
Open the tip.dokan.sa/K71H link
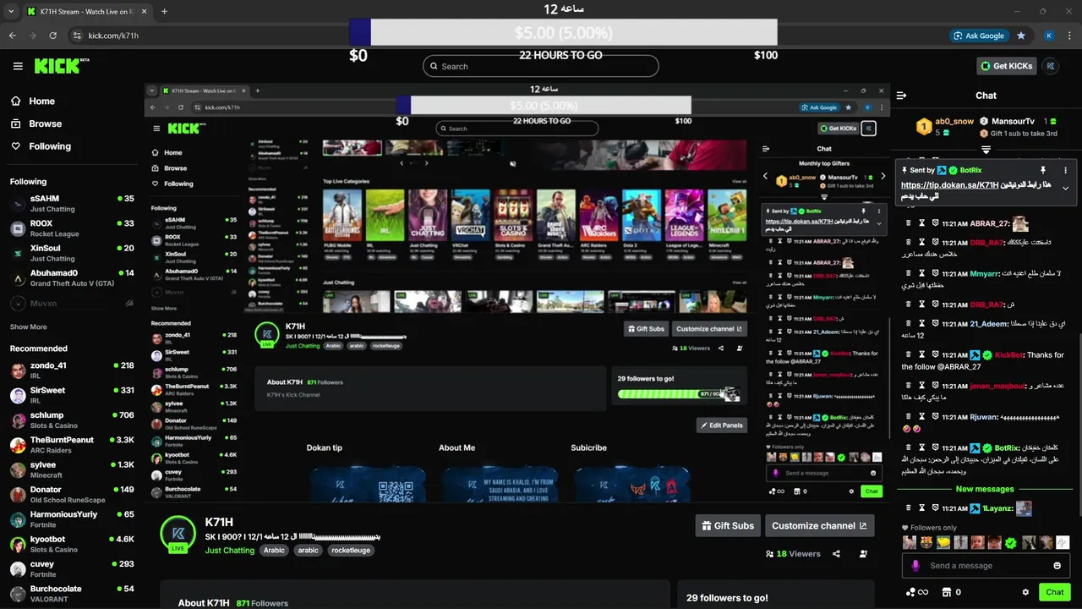tap(949, 184)
